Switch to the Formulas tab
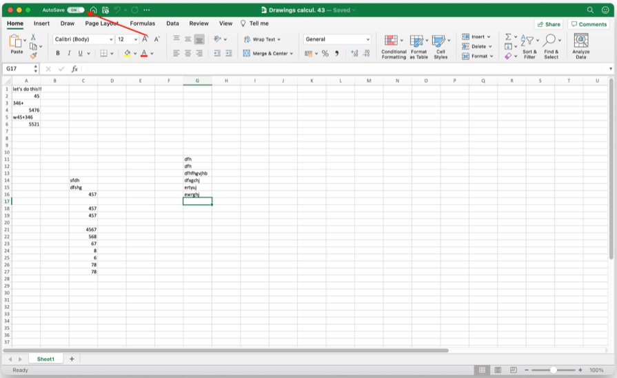617x378 pixels. 142,23
